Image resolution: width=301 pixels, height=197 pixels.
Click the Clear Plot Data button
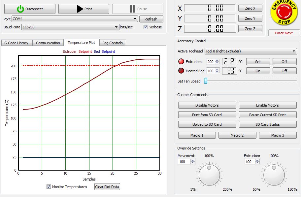pos(107,187)
